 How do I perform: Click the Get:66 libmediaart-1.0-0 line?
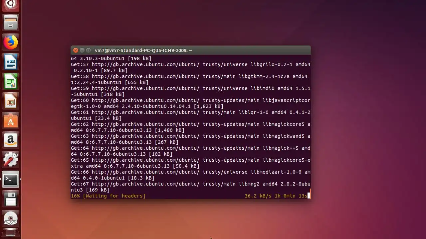point(191,172)
